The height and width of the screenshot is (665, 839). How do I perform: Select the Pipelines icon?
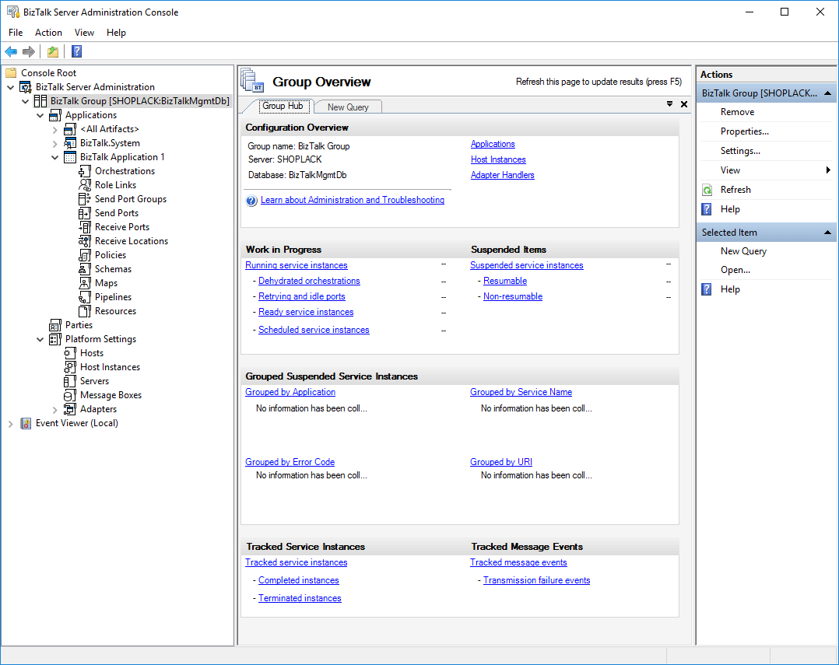[85, 297]
